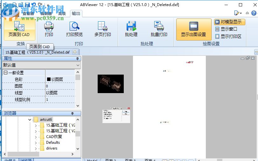The width and height of the screenshot is (258, 161).
Task: Click properties panel scroll down arrow
Action: click(x=78, y=106)
